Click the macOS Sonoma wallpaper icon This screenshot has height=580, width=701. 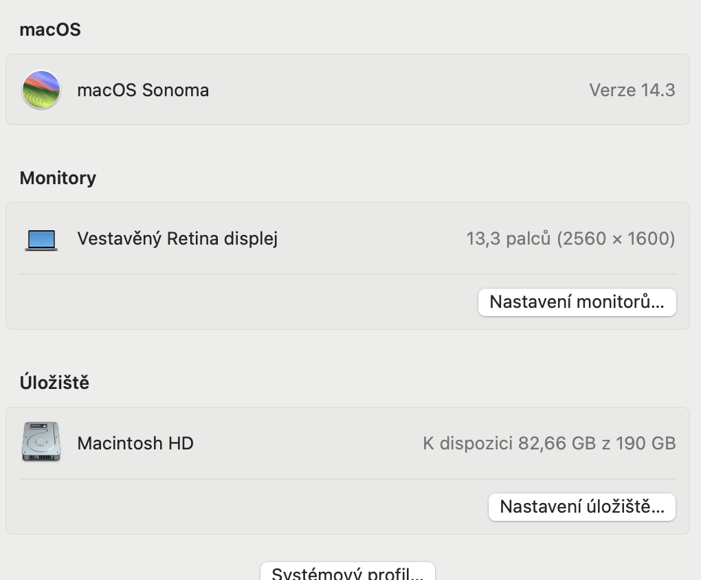(41, 90)
